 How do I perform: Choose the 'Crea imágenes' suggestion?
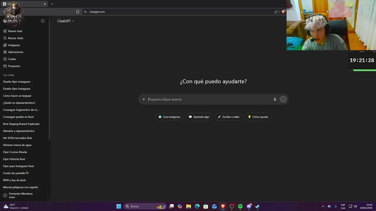pos(169,117)
